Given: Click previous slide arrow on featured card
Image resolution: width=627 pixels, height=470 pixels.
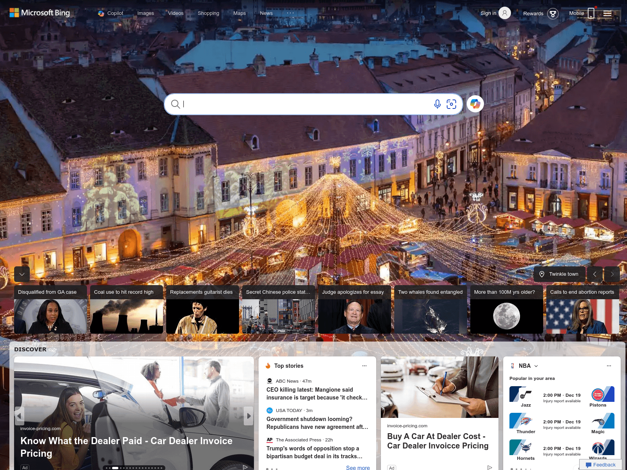Looking at the screenshot, I should click(20, 416).
